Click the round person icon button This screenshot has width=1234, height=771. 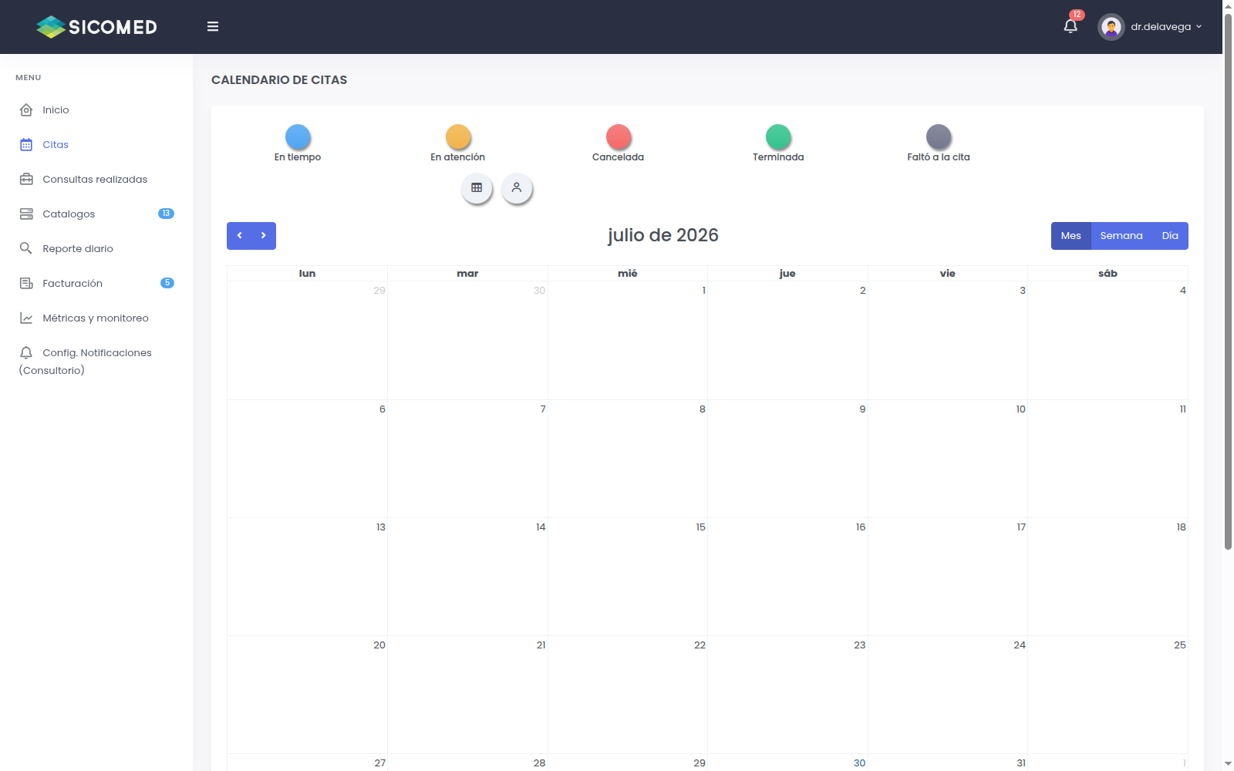coord(517,188)
